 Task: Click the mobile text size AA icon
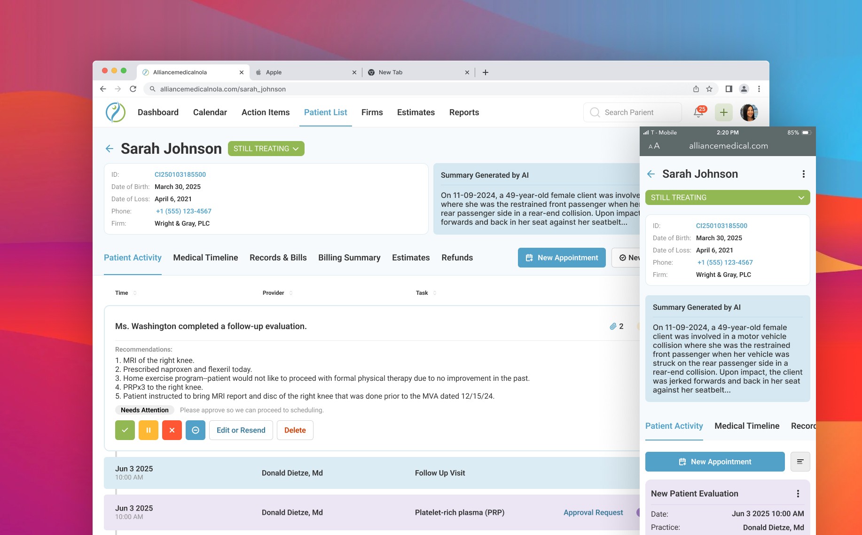click(654, 146)
